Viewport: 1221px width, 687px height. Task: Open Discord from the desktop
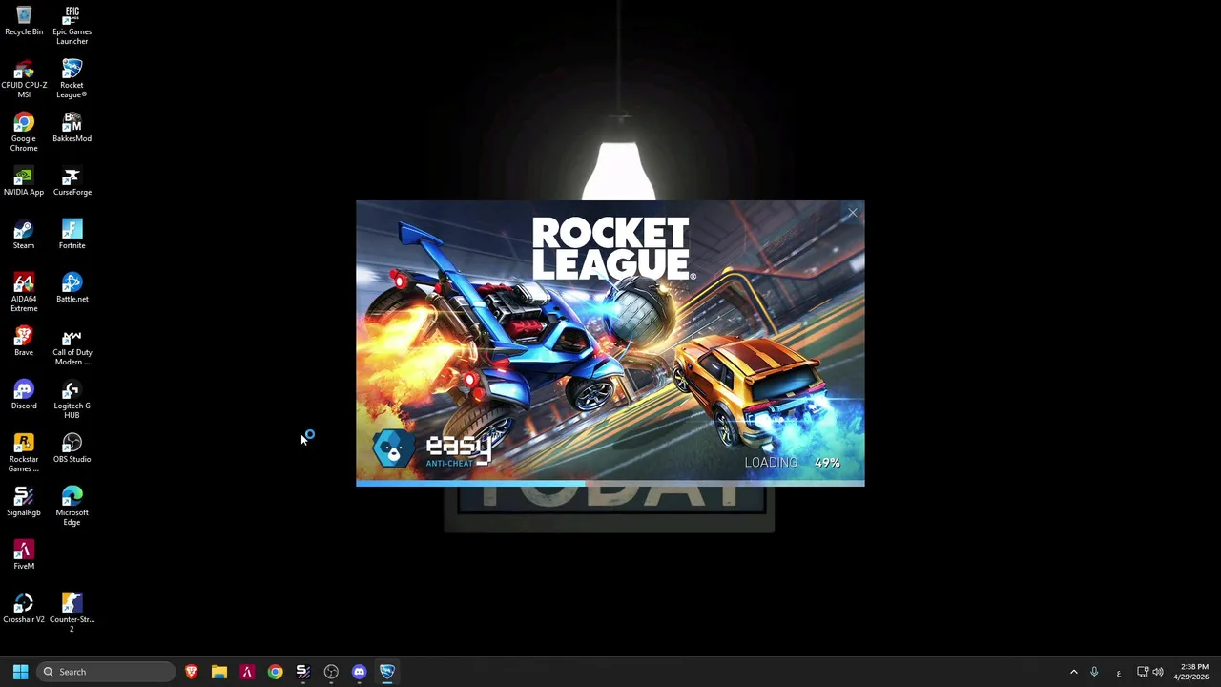24,395
